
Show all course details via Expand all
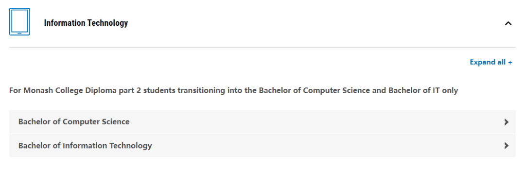[x=491, y=62]
